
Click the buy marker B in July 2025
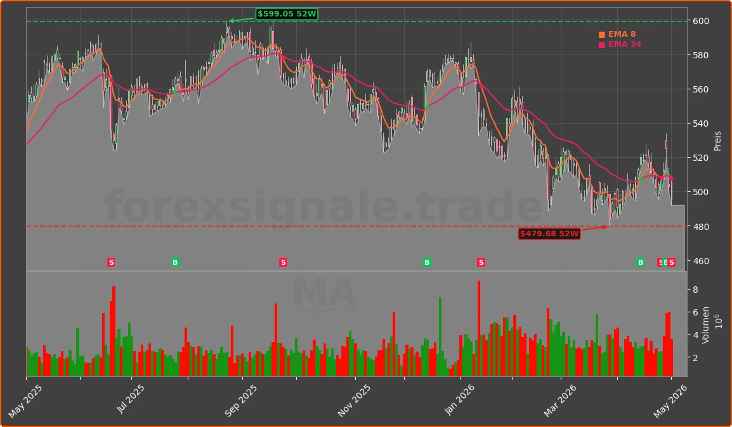coord(175,262)
